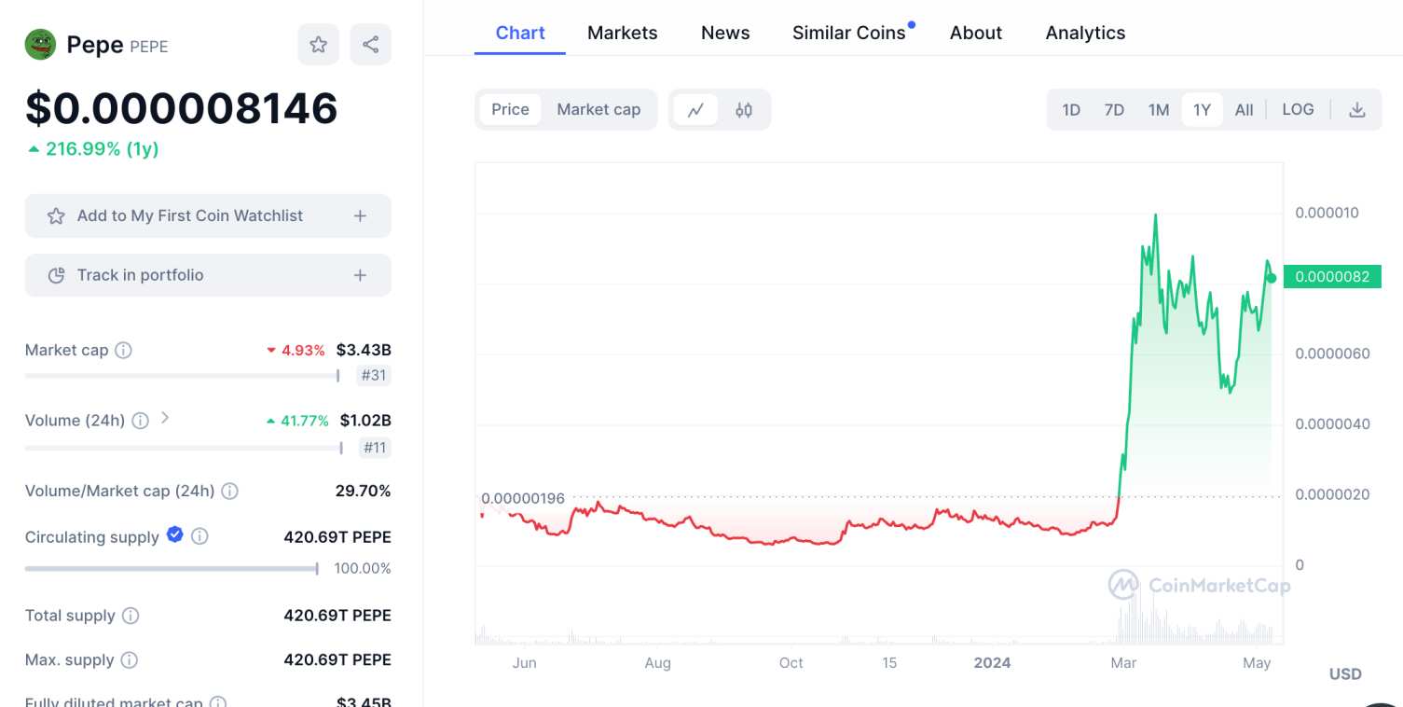
Task: Click the Max. supply 420.69T PEPE value
Action: coord(337,660)
